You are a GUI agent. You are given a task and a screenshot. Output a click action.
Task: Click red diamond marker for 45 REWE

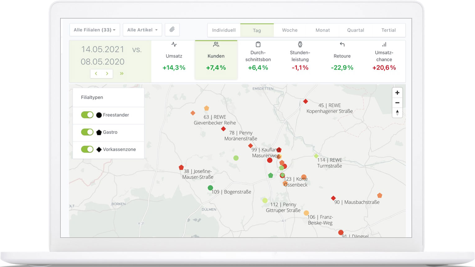(305, 101)
